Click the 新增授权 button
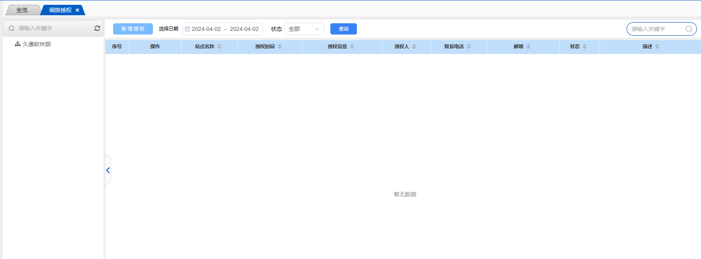701x259 pixels. (x=133, y=29)
